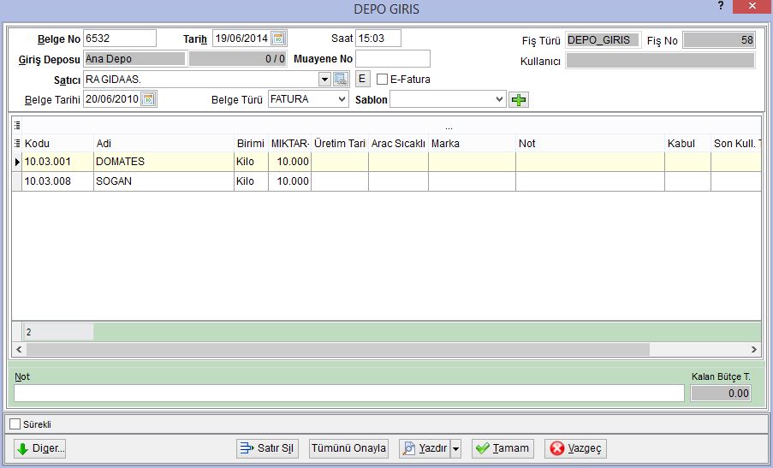Open the Yazdır dropdown arrow

[x=456, y=449]
